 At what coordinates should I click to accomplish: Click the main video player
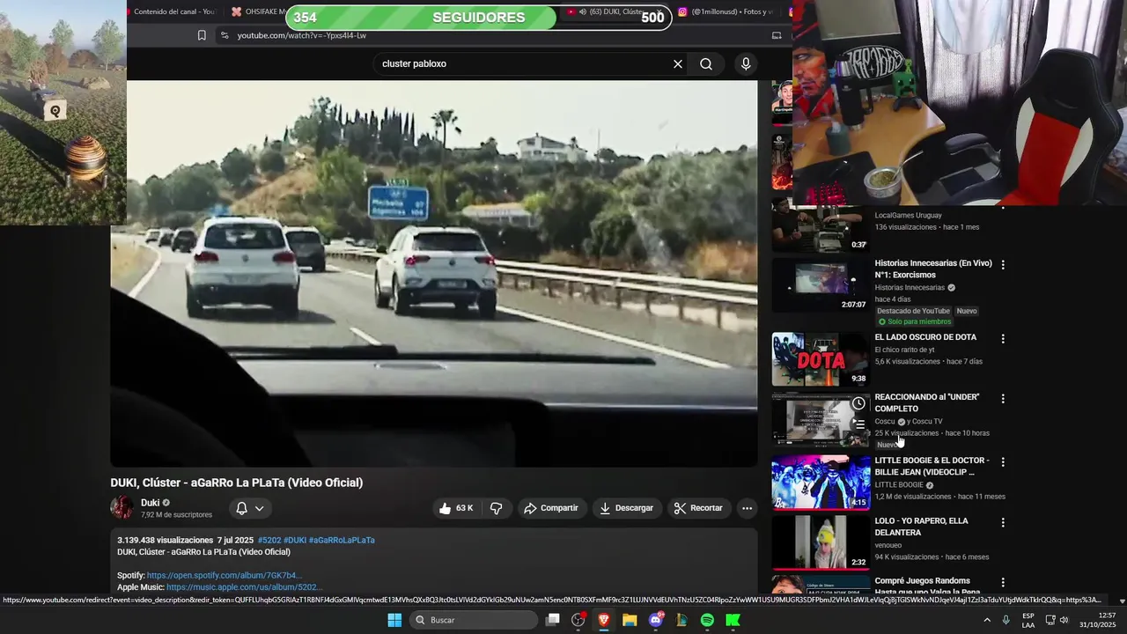click(433, 273)
